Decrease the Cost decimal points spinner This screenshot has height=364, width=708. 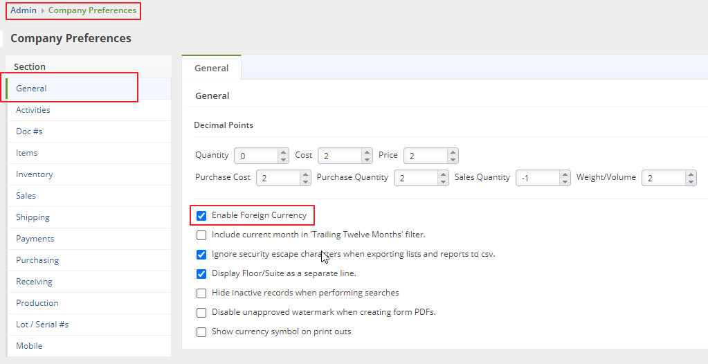[x=367, y=160]
